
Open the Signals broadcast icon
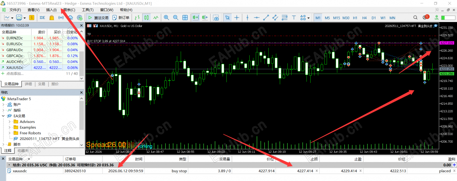pyautogui.click(x=61, y=17)
